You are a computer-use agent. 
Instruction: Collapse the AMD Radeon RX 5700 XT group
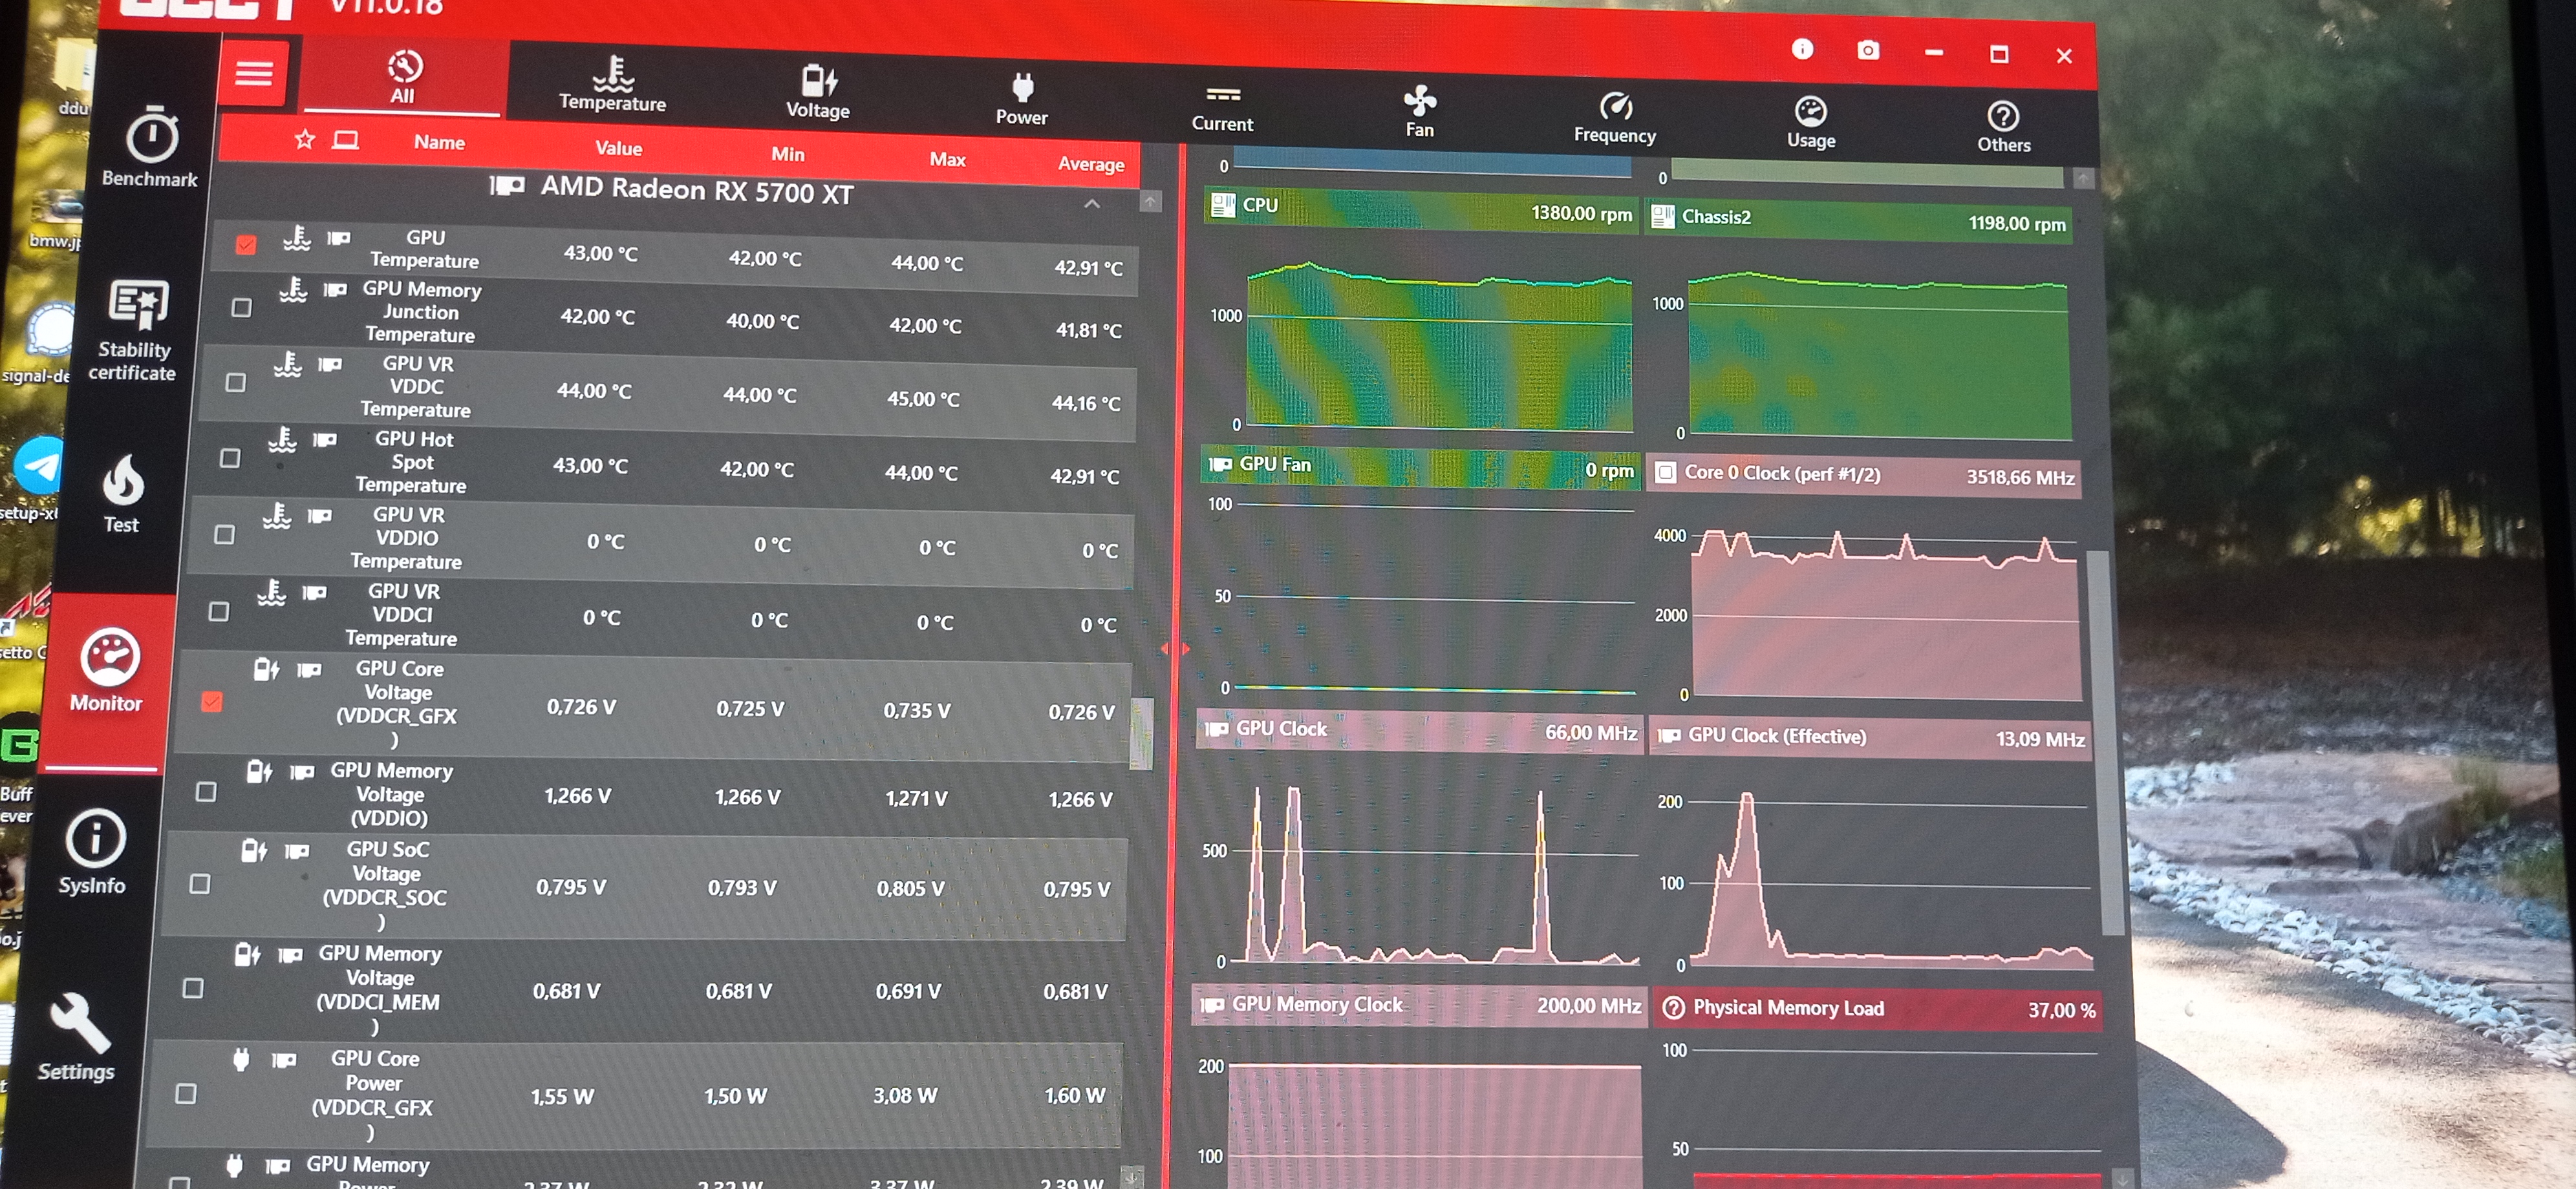(x=1092, y=203)
